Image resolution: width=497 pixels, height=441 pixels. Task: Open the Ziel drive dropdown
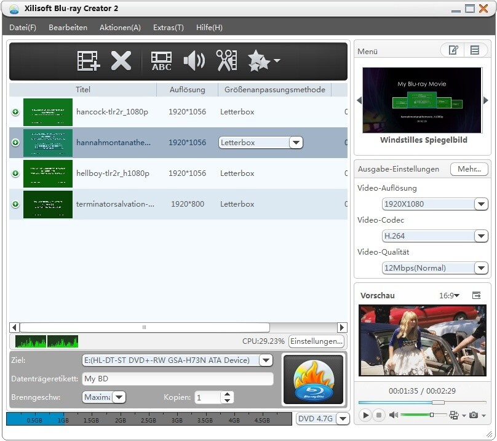click(266, 360)
